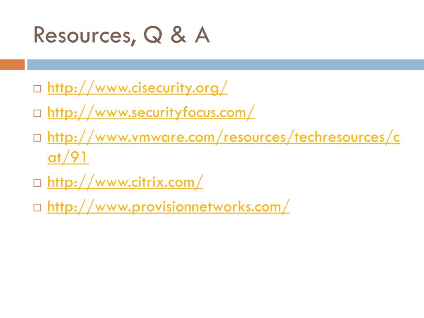Screen dimensions: 424x318
Task: Click the 'http' prefix of citrix link
Action: tap(60, 182)
